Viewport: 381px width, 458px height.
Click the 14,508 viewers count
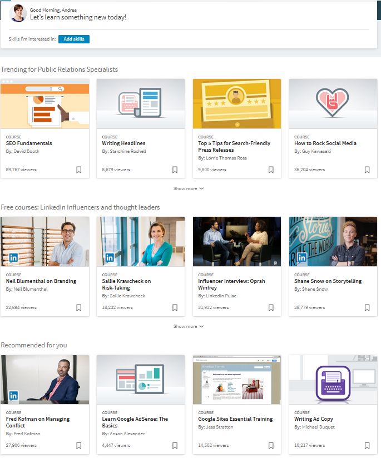coord(213,445)
